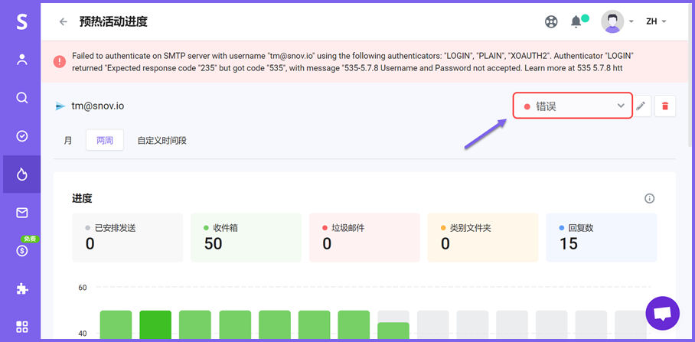The image size is (695, 342).
Task: Delete the account with red trash icon
Action: click(665, 106)
